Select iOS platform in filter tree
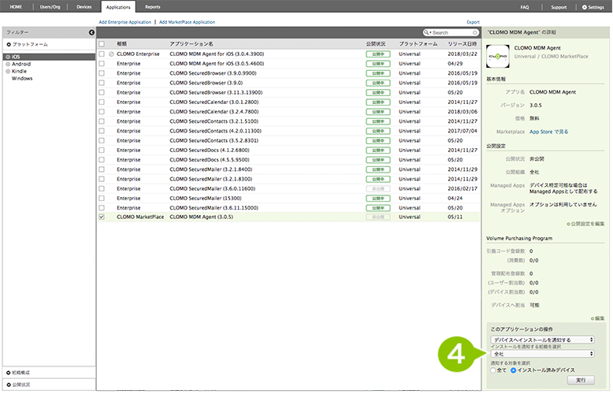613x394 pixels. (16, 57)
